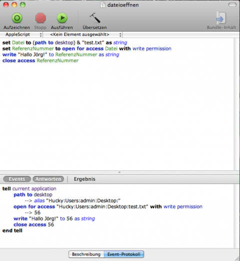Click the script editor vertical scrollbar

tap(236, 104)
